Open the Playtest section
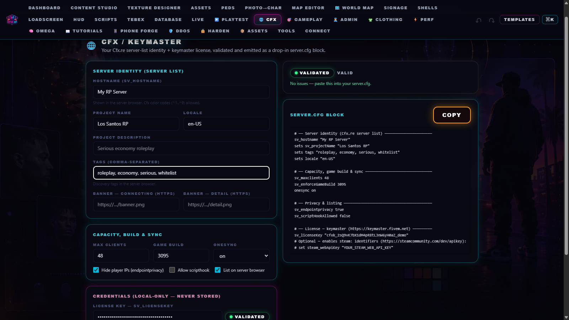569x320 pixels. tap(231, 20)
